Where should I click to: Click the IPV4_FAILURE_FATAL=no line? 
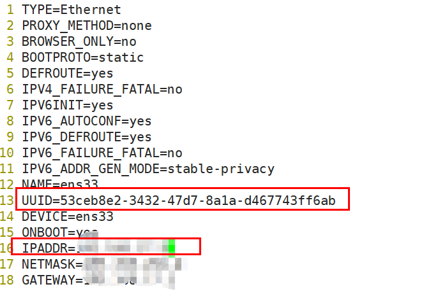point(102,90)
